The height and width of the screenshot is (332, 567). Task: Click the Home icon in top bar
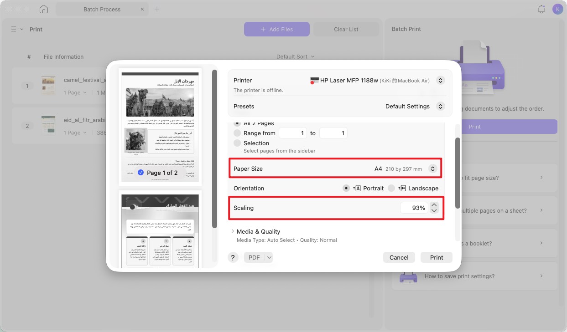[x=44, y=9]
